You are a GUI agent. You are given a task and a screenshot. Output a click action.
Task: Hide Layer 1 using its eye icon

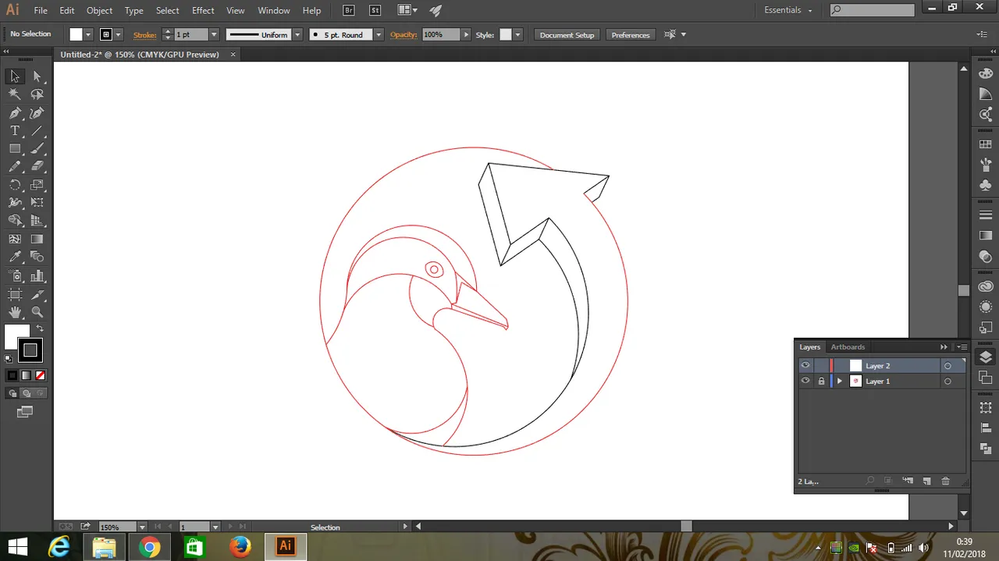click(x=805, y=381)
